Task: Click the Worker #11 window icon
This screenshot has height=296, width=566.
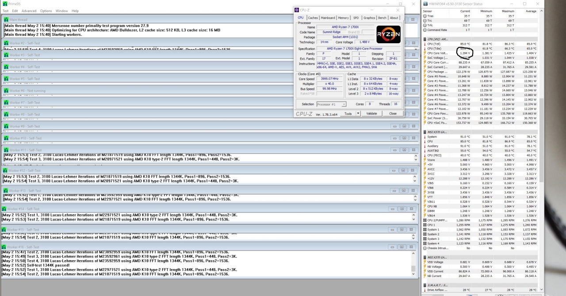Action: click(x=6, y=150)
